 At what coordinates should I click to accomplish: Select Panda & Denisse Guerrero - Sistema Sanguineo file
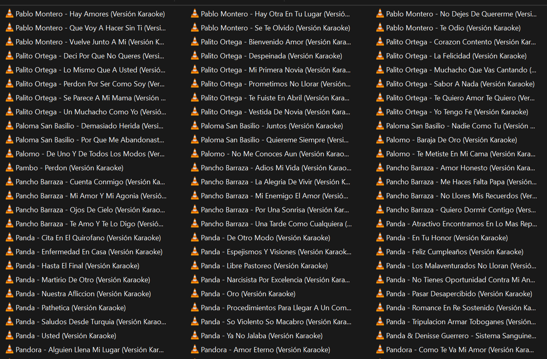461,336
